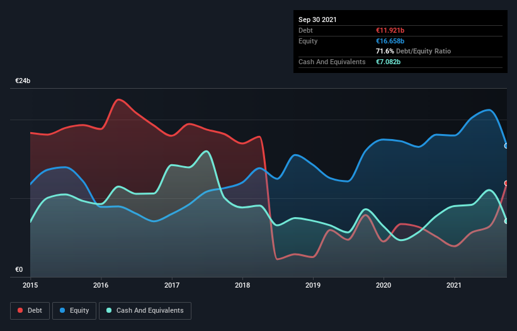Click the 2016 x-axis label
Image resolution: width=517 pixels, height=331 pixels.
point(101,285)
